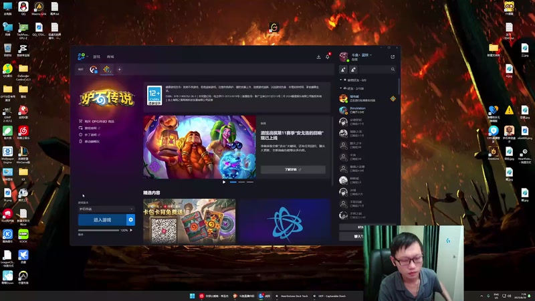Pop out the social panel window
The image size is (535, 301).
(393, 57)
